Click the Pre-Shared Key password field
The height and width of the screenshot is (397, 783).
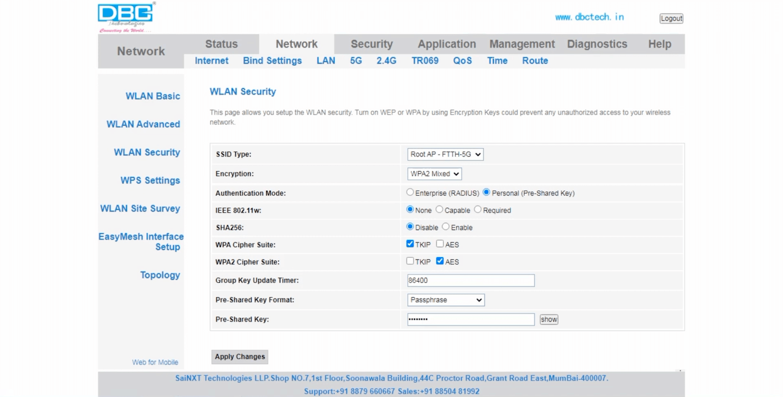point(470,319)
